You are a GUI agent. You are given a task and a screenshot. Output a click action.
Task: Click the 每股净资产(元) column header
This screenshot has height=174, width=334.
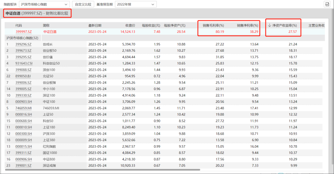click(x=175, y=25)
